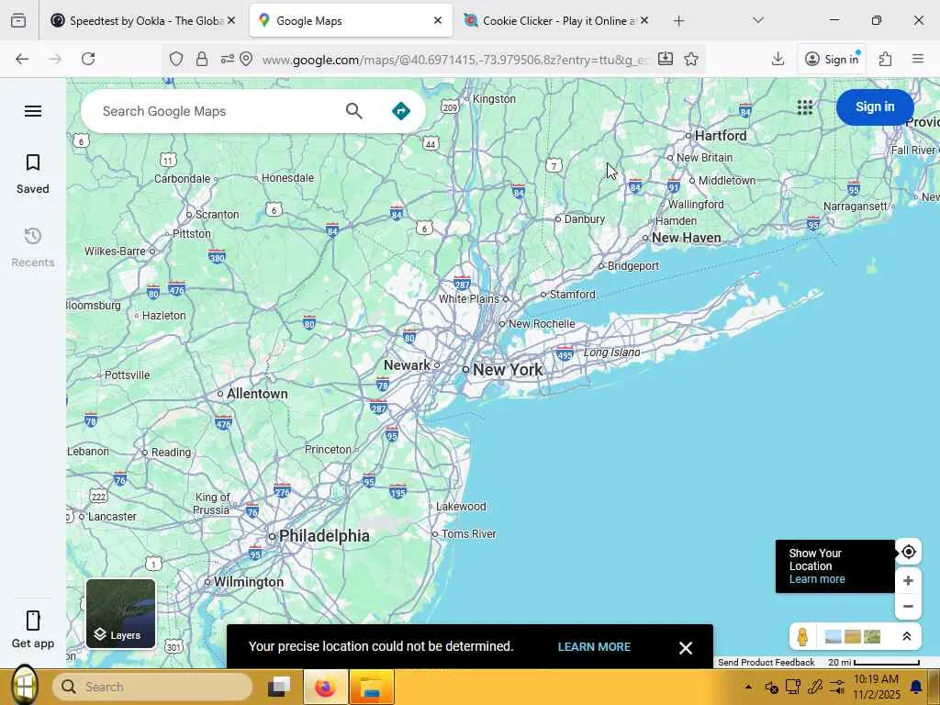The image size is (940, 705).
Task: Reload the page
Action: pos(88,59)
